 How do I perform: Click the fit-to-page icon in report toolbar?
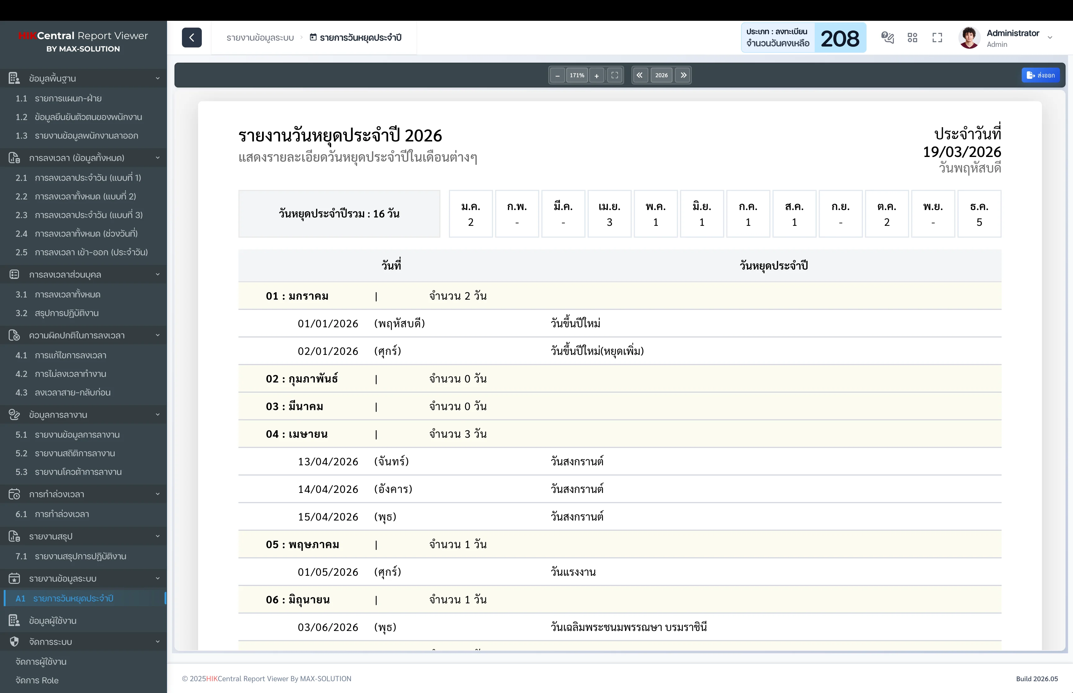pos(615,75)
